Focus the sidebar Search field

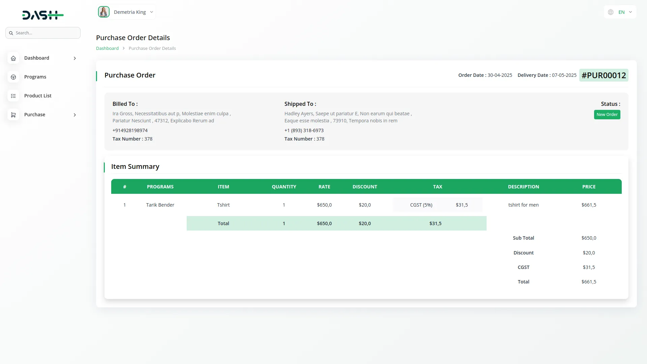pyautogui.click(x=46, y=33)
